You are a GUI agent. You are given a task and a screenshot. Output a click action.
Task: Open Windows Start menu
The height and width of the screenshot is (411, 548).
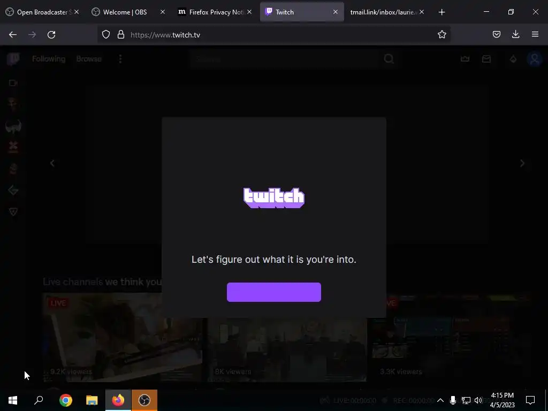click(13, 400)
